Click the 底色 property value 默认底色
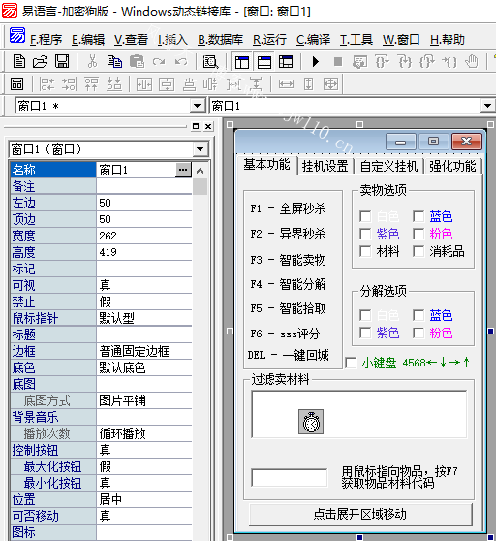The height and width of the screenshot is (541, 496). (144, 367)
